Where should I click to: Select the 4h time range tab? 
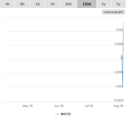pos(7,4)
